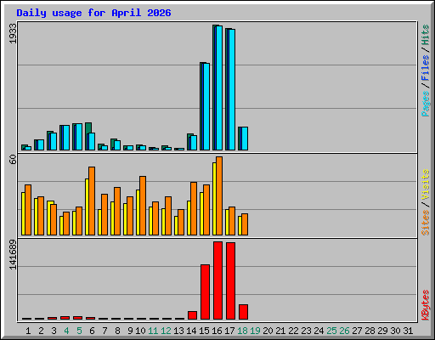Image resolution: width=435 pixels, height=340 pixels.
Task: Click the cyan pages bar for day 18
Action: [245, 139]
